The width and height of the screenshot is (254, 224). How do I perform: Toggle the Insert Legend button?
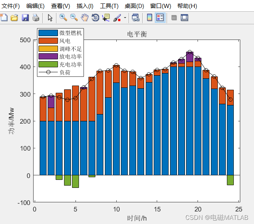160,17
